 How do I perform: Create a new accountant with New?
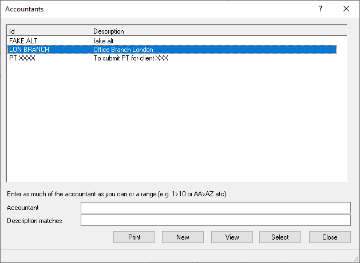tap(183, 237)
